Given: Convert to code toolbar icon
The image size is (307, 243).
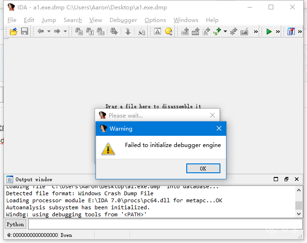Looking at the screenshot, I should pos(185,31).
